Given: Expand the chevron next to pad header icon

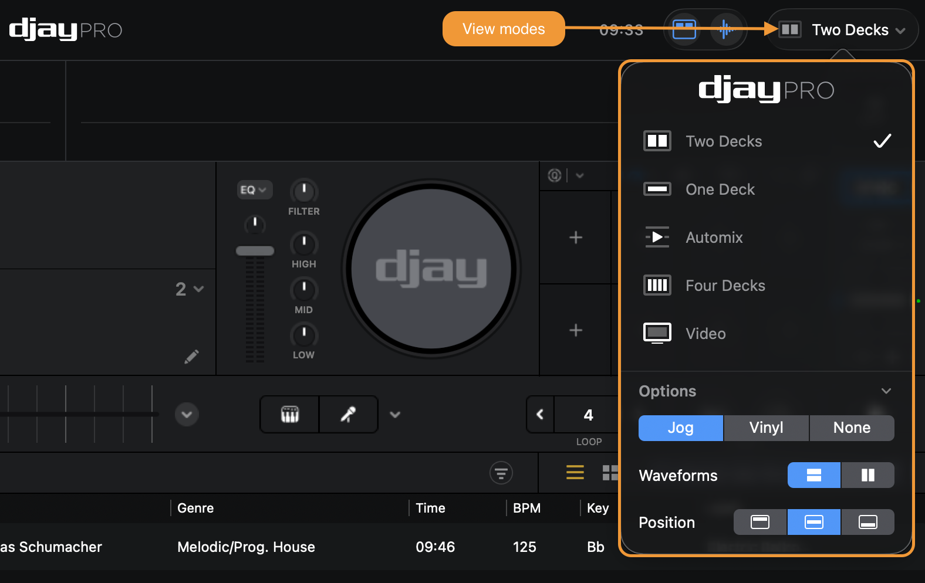Looking at the screenshot, I should pos(580,175).
